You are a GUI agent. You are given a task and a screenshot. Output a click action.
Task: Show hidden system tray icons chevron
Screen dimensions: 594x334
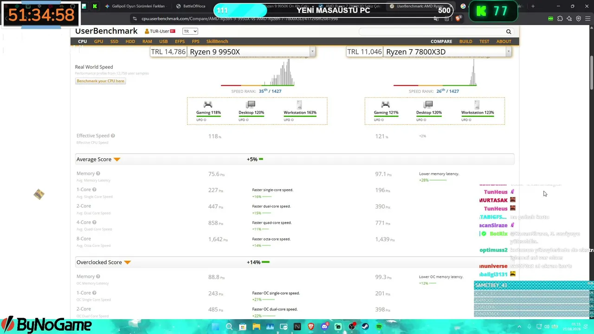coord(519,327)
